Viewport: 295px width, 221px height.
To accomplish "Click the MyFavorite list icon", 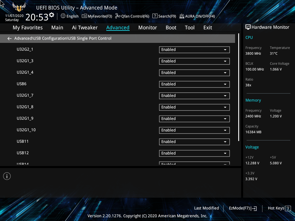I will click(x=84, y=16).
